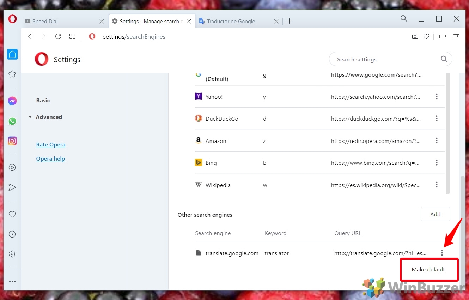469x300 pixels.
Task: Open the heart icon in sidebar
Action: click(x=12, y=214)
